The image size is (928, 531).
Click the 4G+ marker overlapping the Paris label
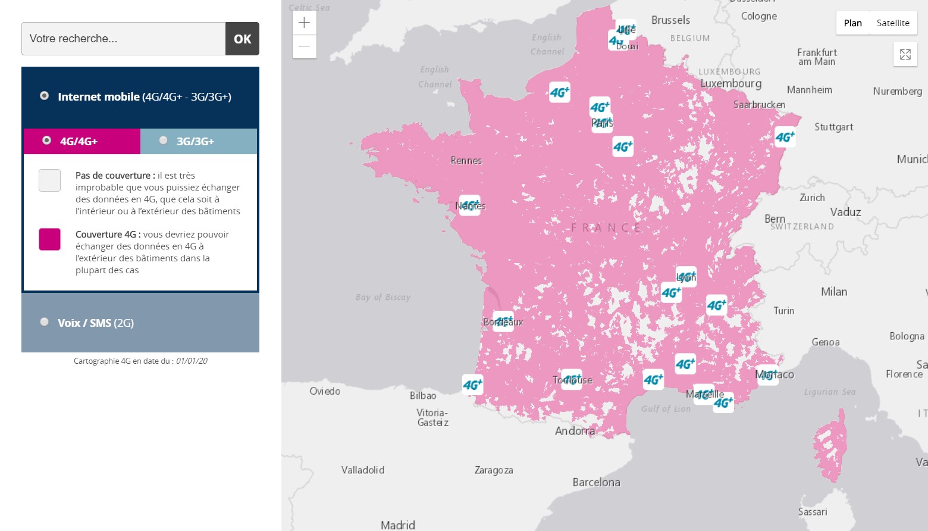click(x=603, y=123)
